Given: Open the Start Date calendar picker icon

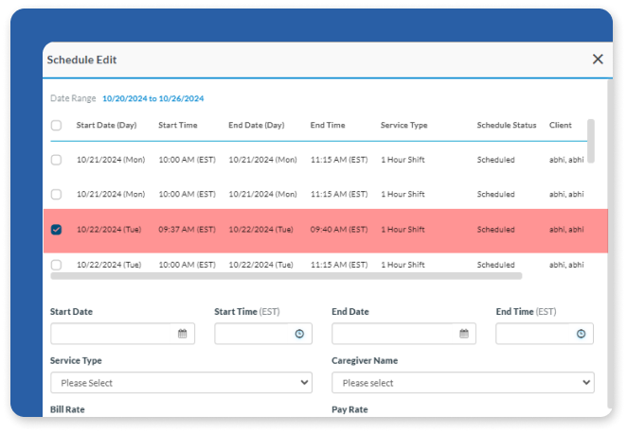Looking at the screenshot, I should 182,334.
